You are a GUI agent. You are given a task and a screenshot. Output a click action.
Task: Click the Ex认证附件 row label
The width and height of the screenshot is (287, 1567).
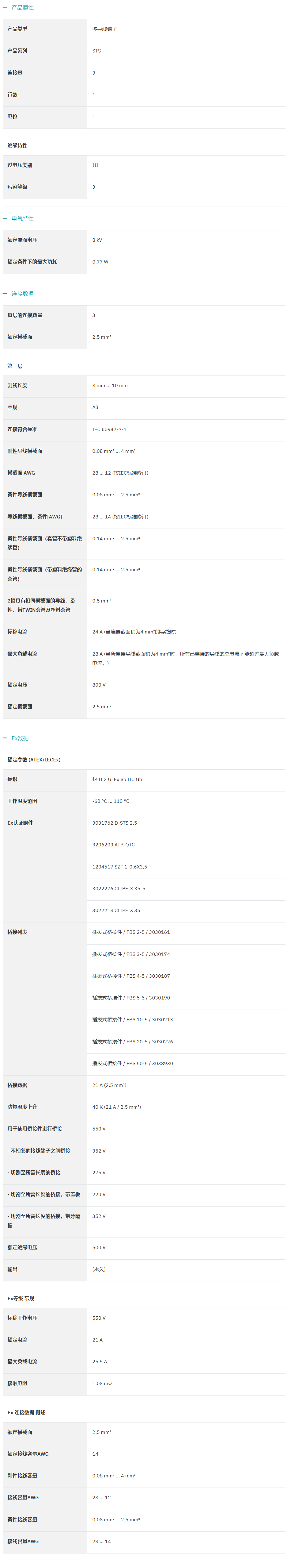click(x=20, y=823)
